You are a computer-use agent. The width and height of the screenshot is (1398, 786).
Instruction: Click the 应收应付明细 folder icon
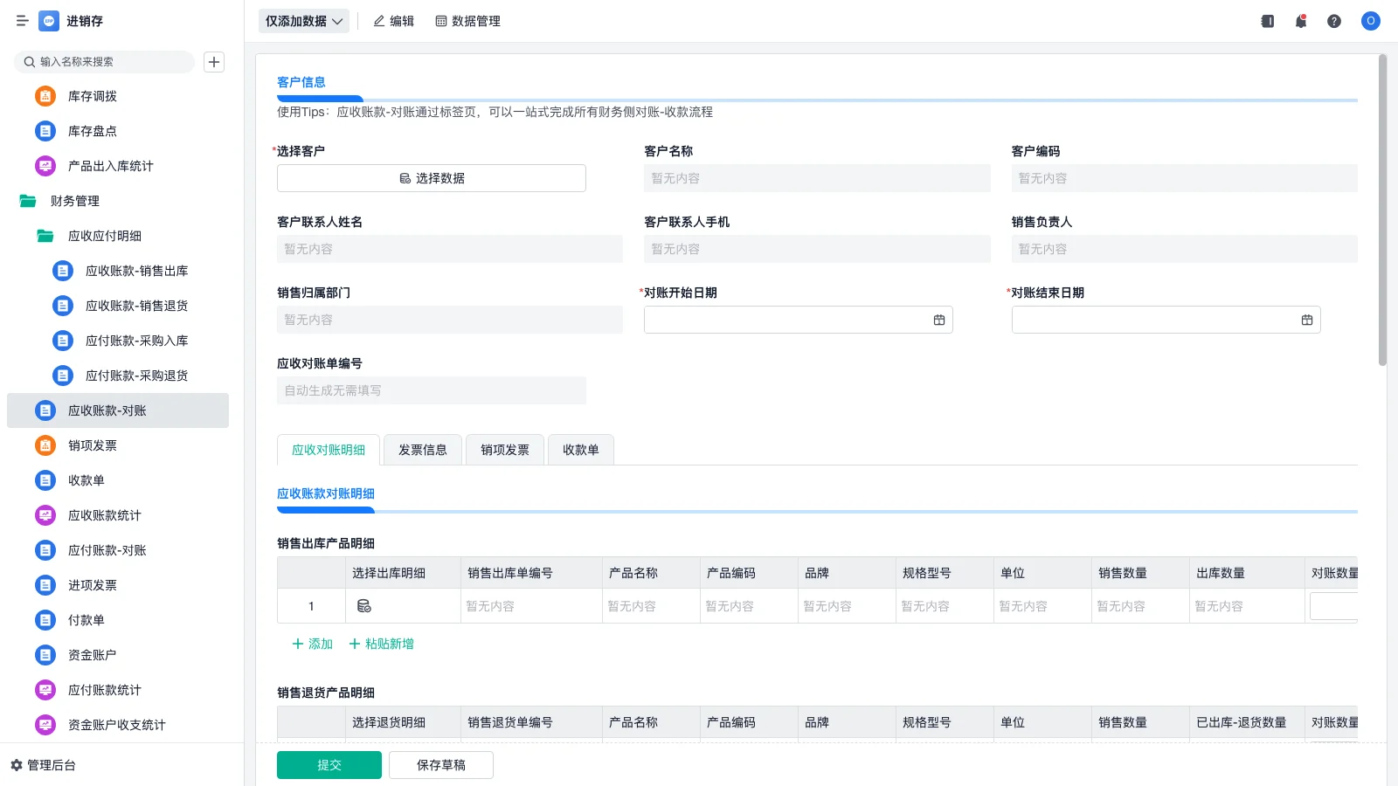point(45,236)
